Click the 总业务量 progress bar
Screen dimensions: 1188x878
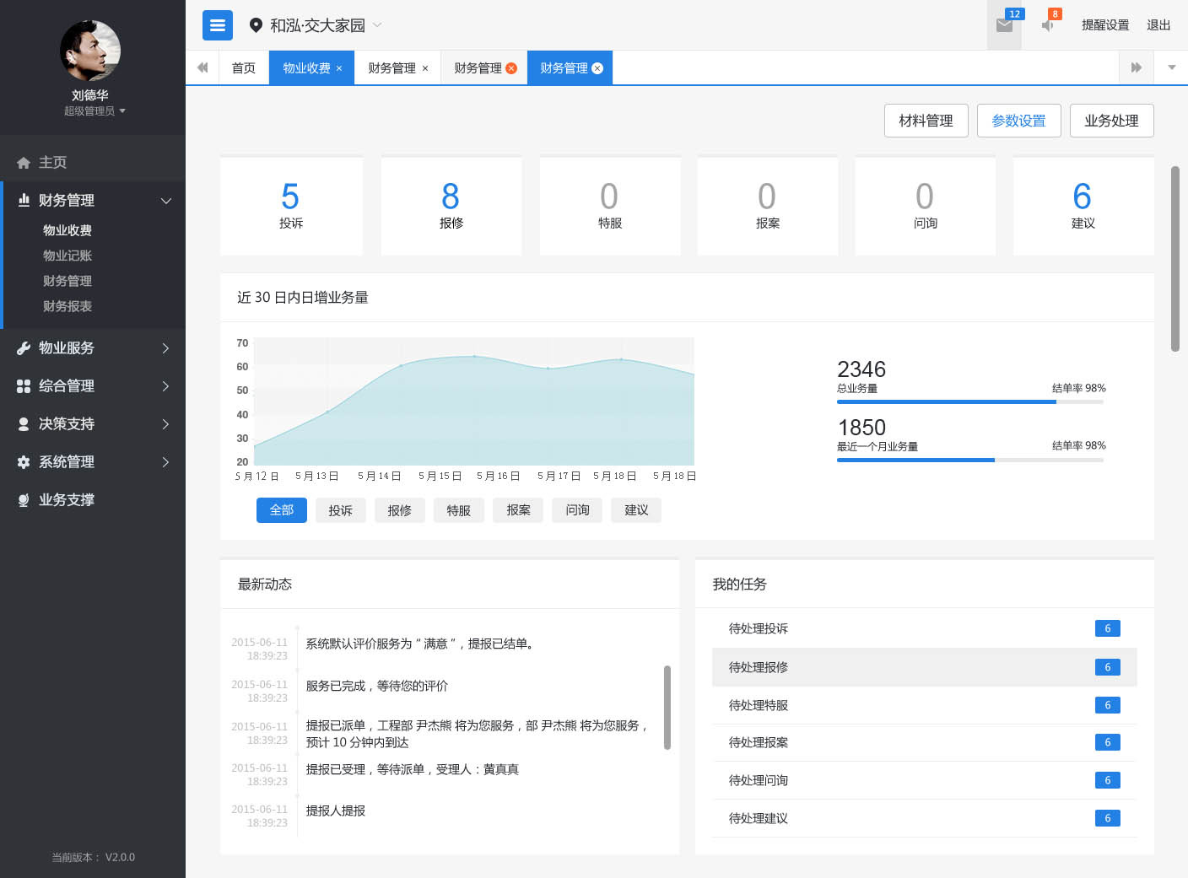[x=970, y=402]
